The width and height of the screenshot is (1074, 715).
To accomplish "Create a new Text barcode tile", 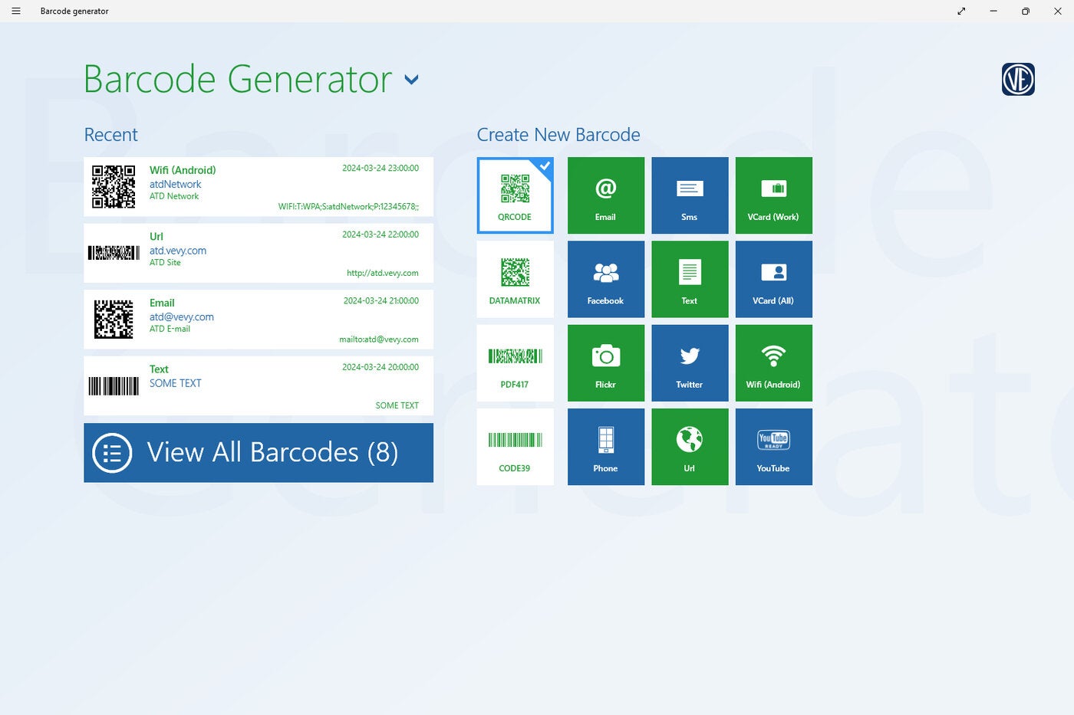I will (x=690, y=279).
